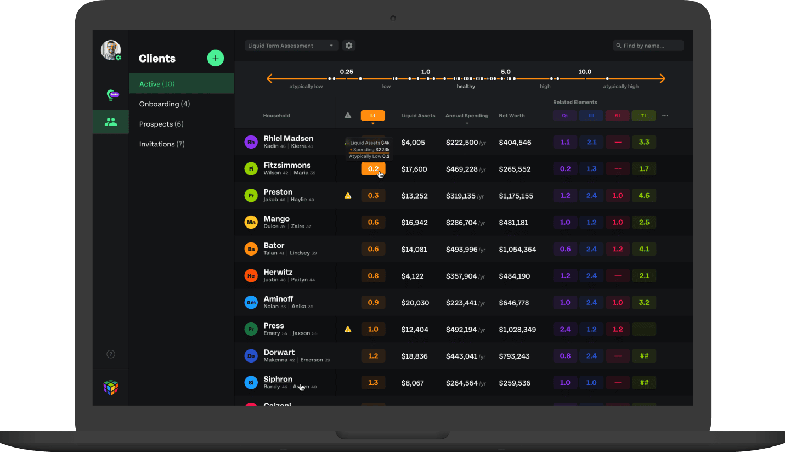
Task: Toggle the Qt related element column
Action: click(564, 116)
